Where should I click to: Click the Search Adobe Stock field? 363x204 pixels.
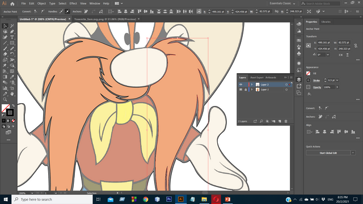tap(320, 3)
